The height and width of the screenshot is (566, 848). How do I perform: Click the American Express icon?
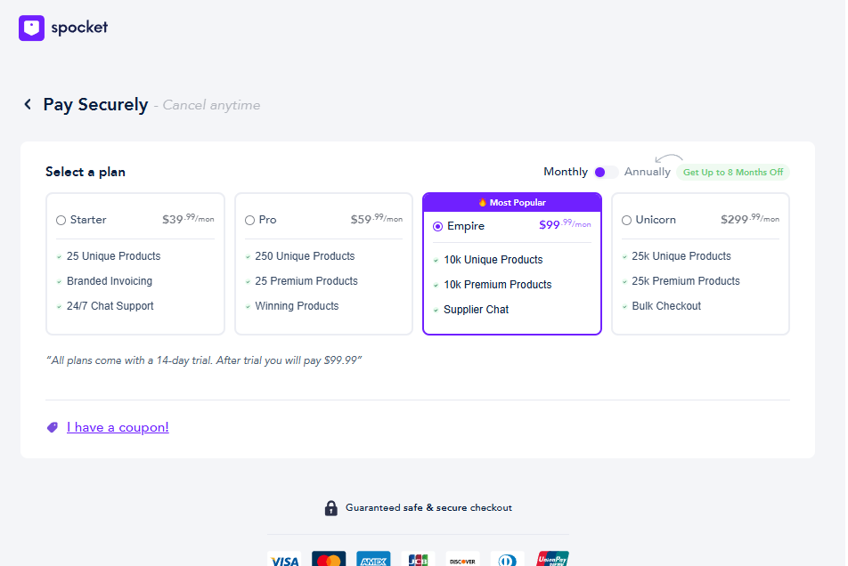(x=373, y=559)
